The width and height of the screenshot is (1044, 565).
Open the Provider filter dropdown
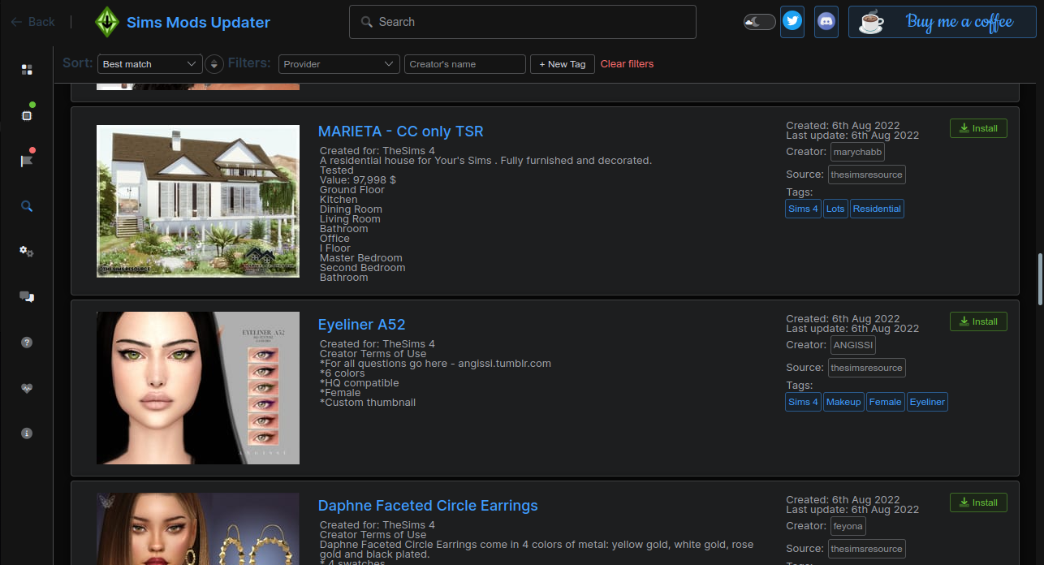coord(339,64)
